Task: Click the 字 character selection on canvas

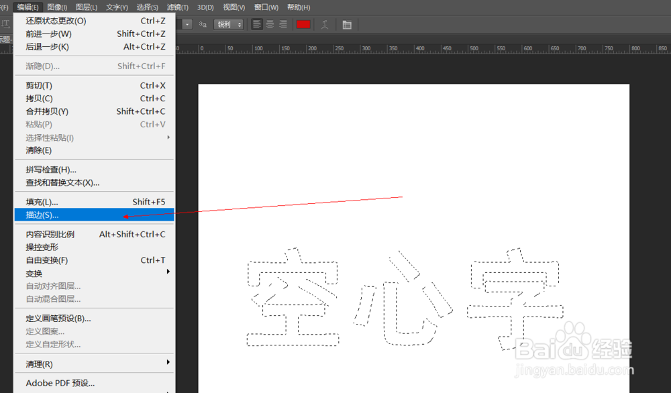Action: 515,298
